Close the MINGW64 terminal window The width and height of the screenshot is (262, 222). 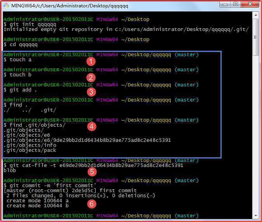point(250,4)
